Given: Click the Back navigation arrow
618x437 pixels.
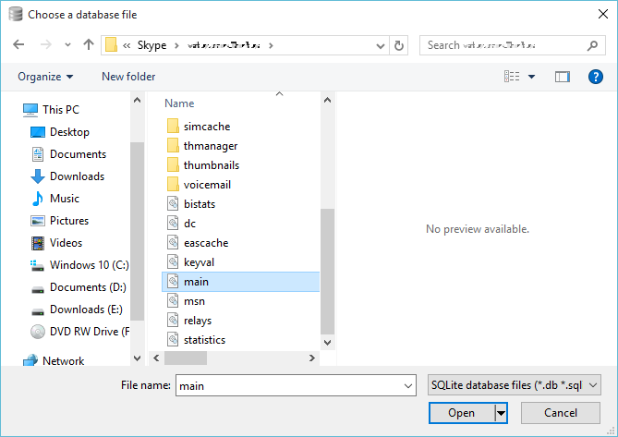Looking at the screenshot, I should pyautogui.click(x=19, y=44).
